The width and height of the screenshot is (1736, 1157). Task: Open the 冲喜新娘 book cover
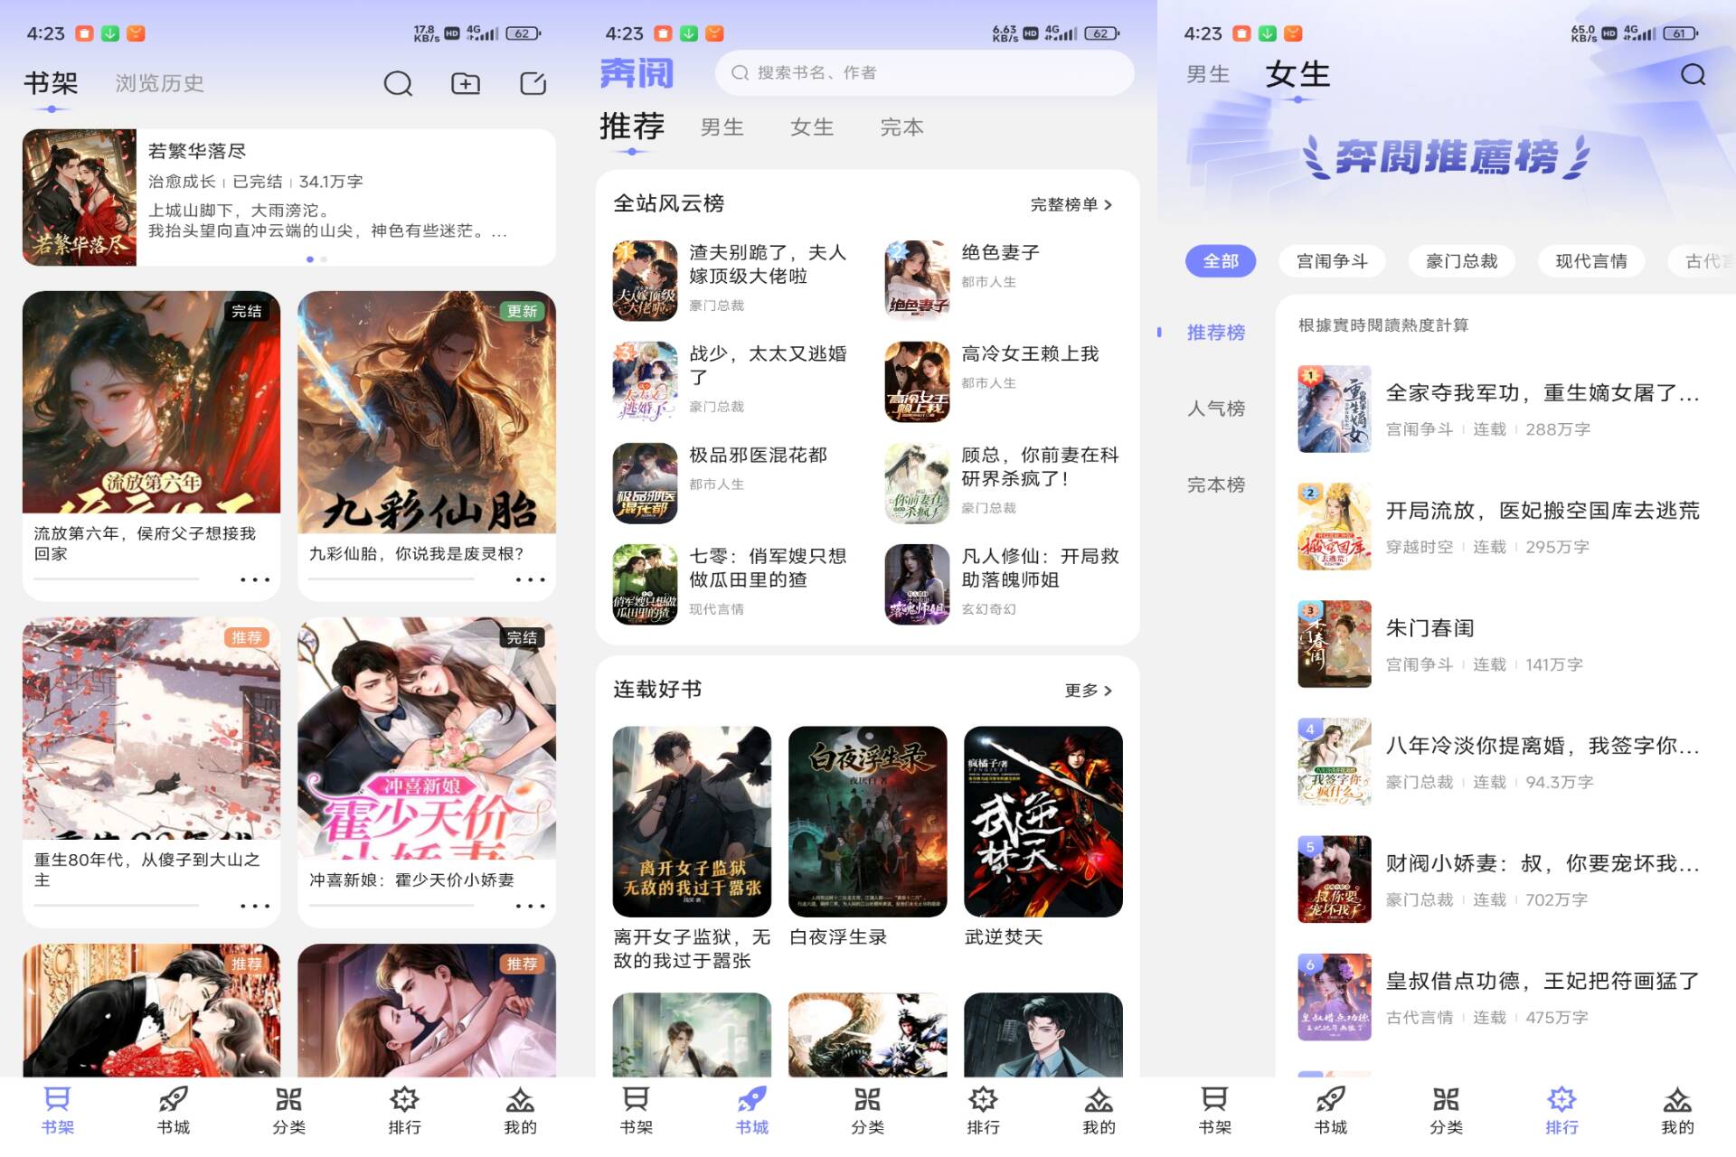coord(427,738)
